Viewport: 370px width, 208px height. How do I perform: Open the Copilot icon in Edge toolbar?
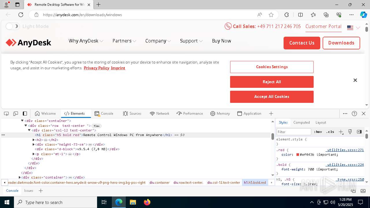coord(363,15)
